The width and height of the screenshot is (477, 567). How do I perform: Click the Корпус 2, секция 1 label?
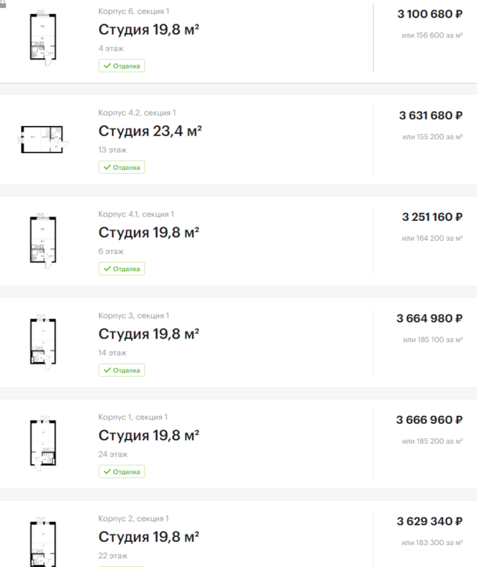133,518
